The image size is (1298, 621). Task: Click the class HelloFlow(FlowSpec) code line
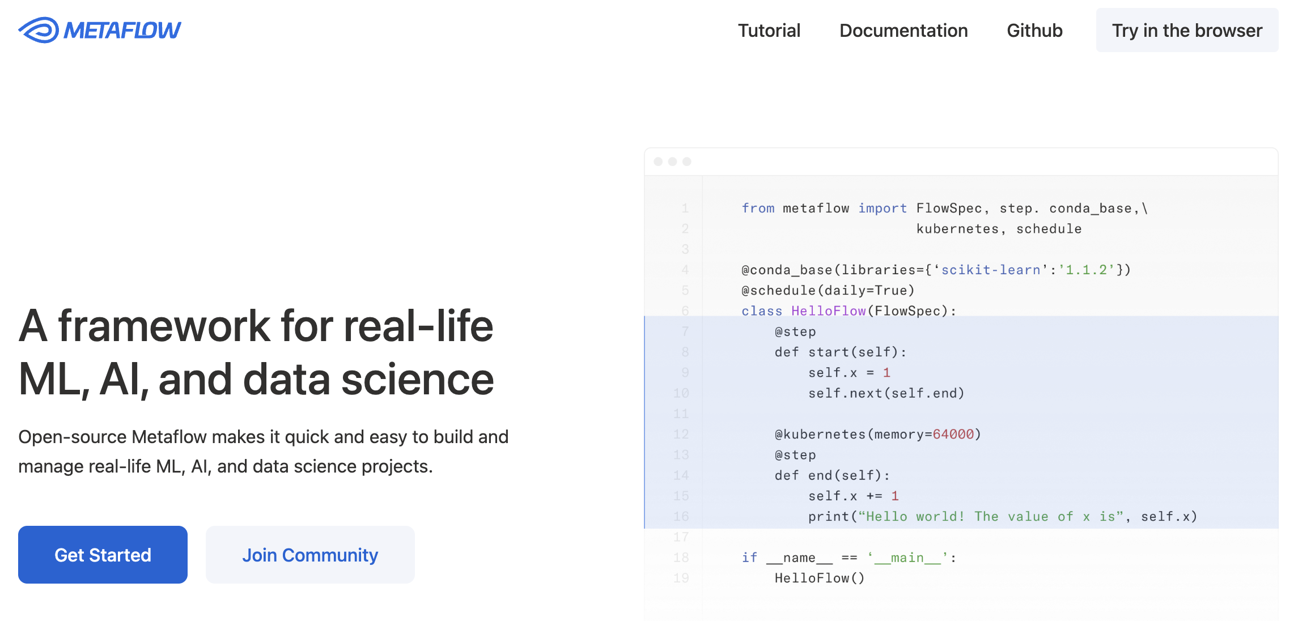click(849, 311)
